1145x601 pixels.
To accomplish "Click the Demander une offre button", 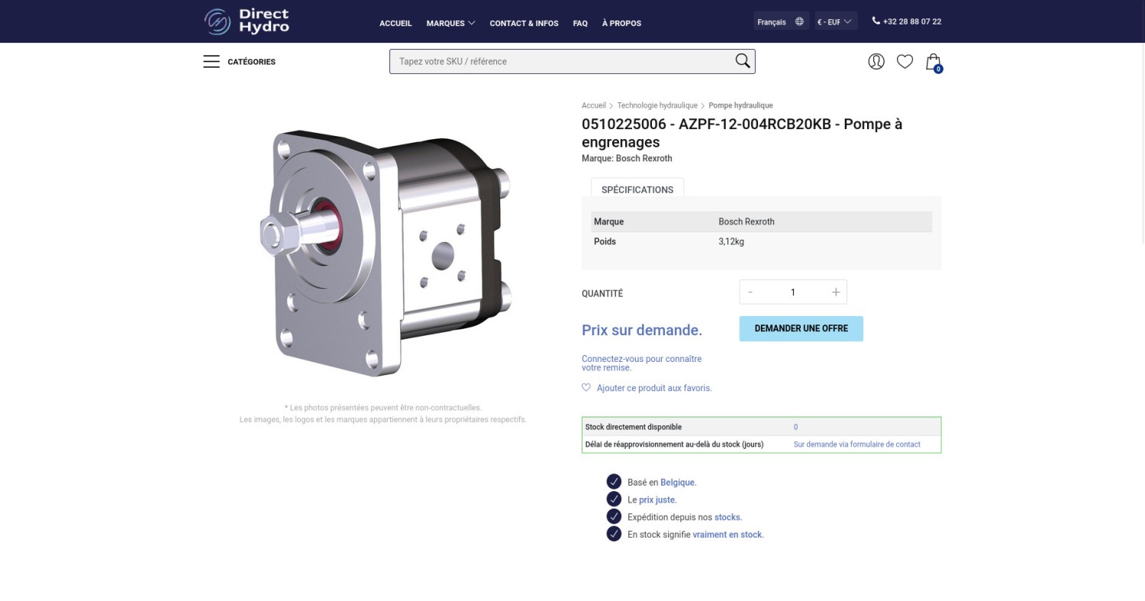I will coord(801,328).
